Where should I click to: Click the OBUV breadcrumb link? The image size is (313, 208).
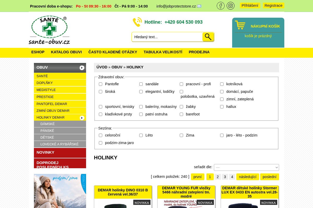pos(117,67)
